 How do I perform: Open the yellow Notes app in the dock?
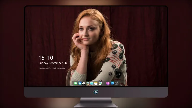pyautogui.click(x=96, y=83)
